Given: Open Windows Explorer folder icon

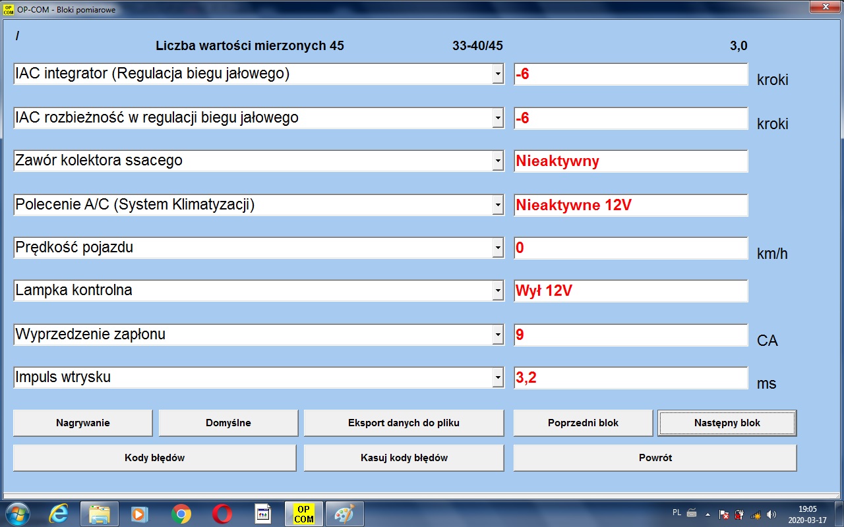Looking at the screenshot, I should coord(100,513).
